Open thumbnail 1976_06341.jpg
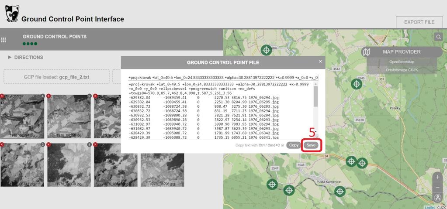Image resolution: width=447 pixels, height=209 pixels. coord(22,164)
